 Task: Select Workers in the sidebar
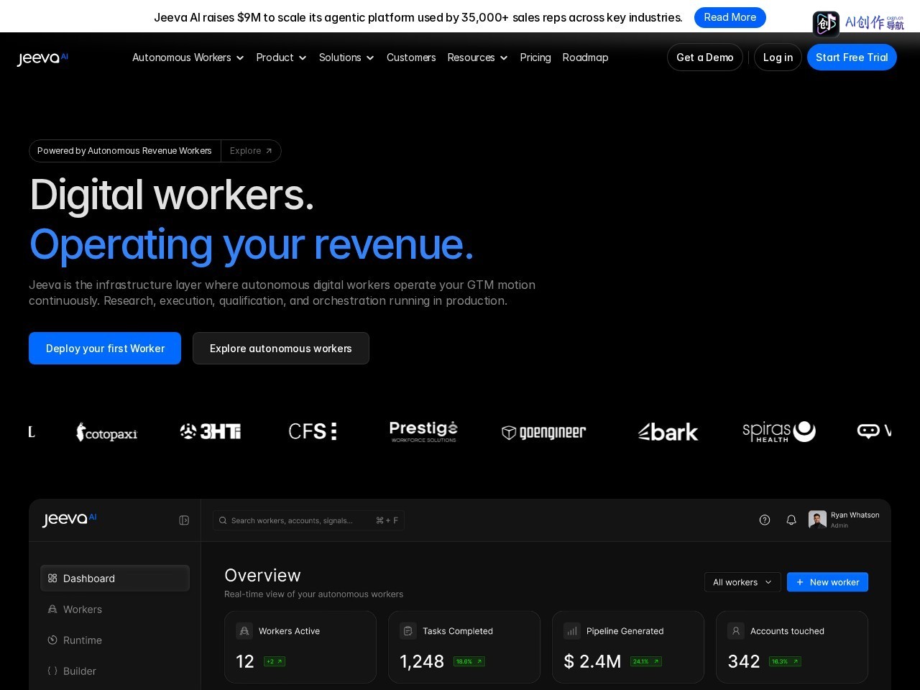coord(115,609)
